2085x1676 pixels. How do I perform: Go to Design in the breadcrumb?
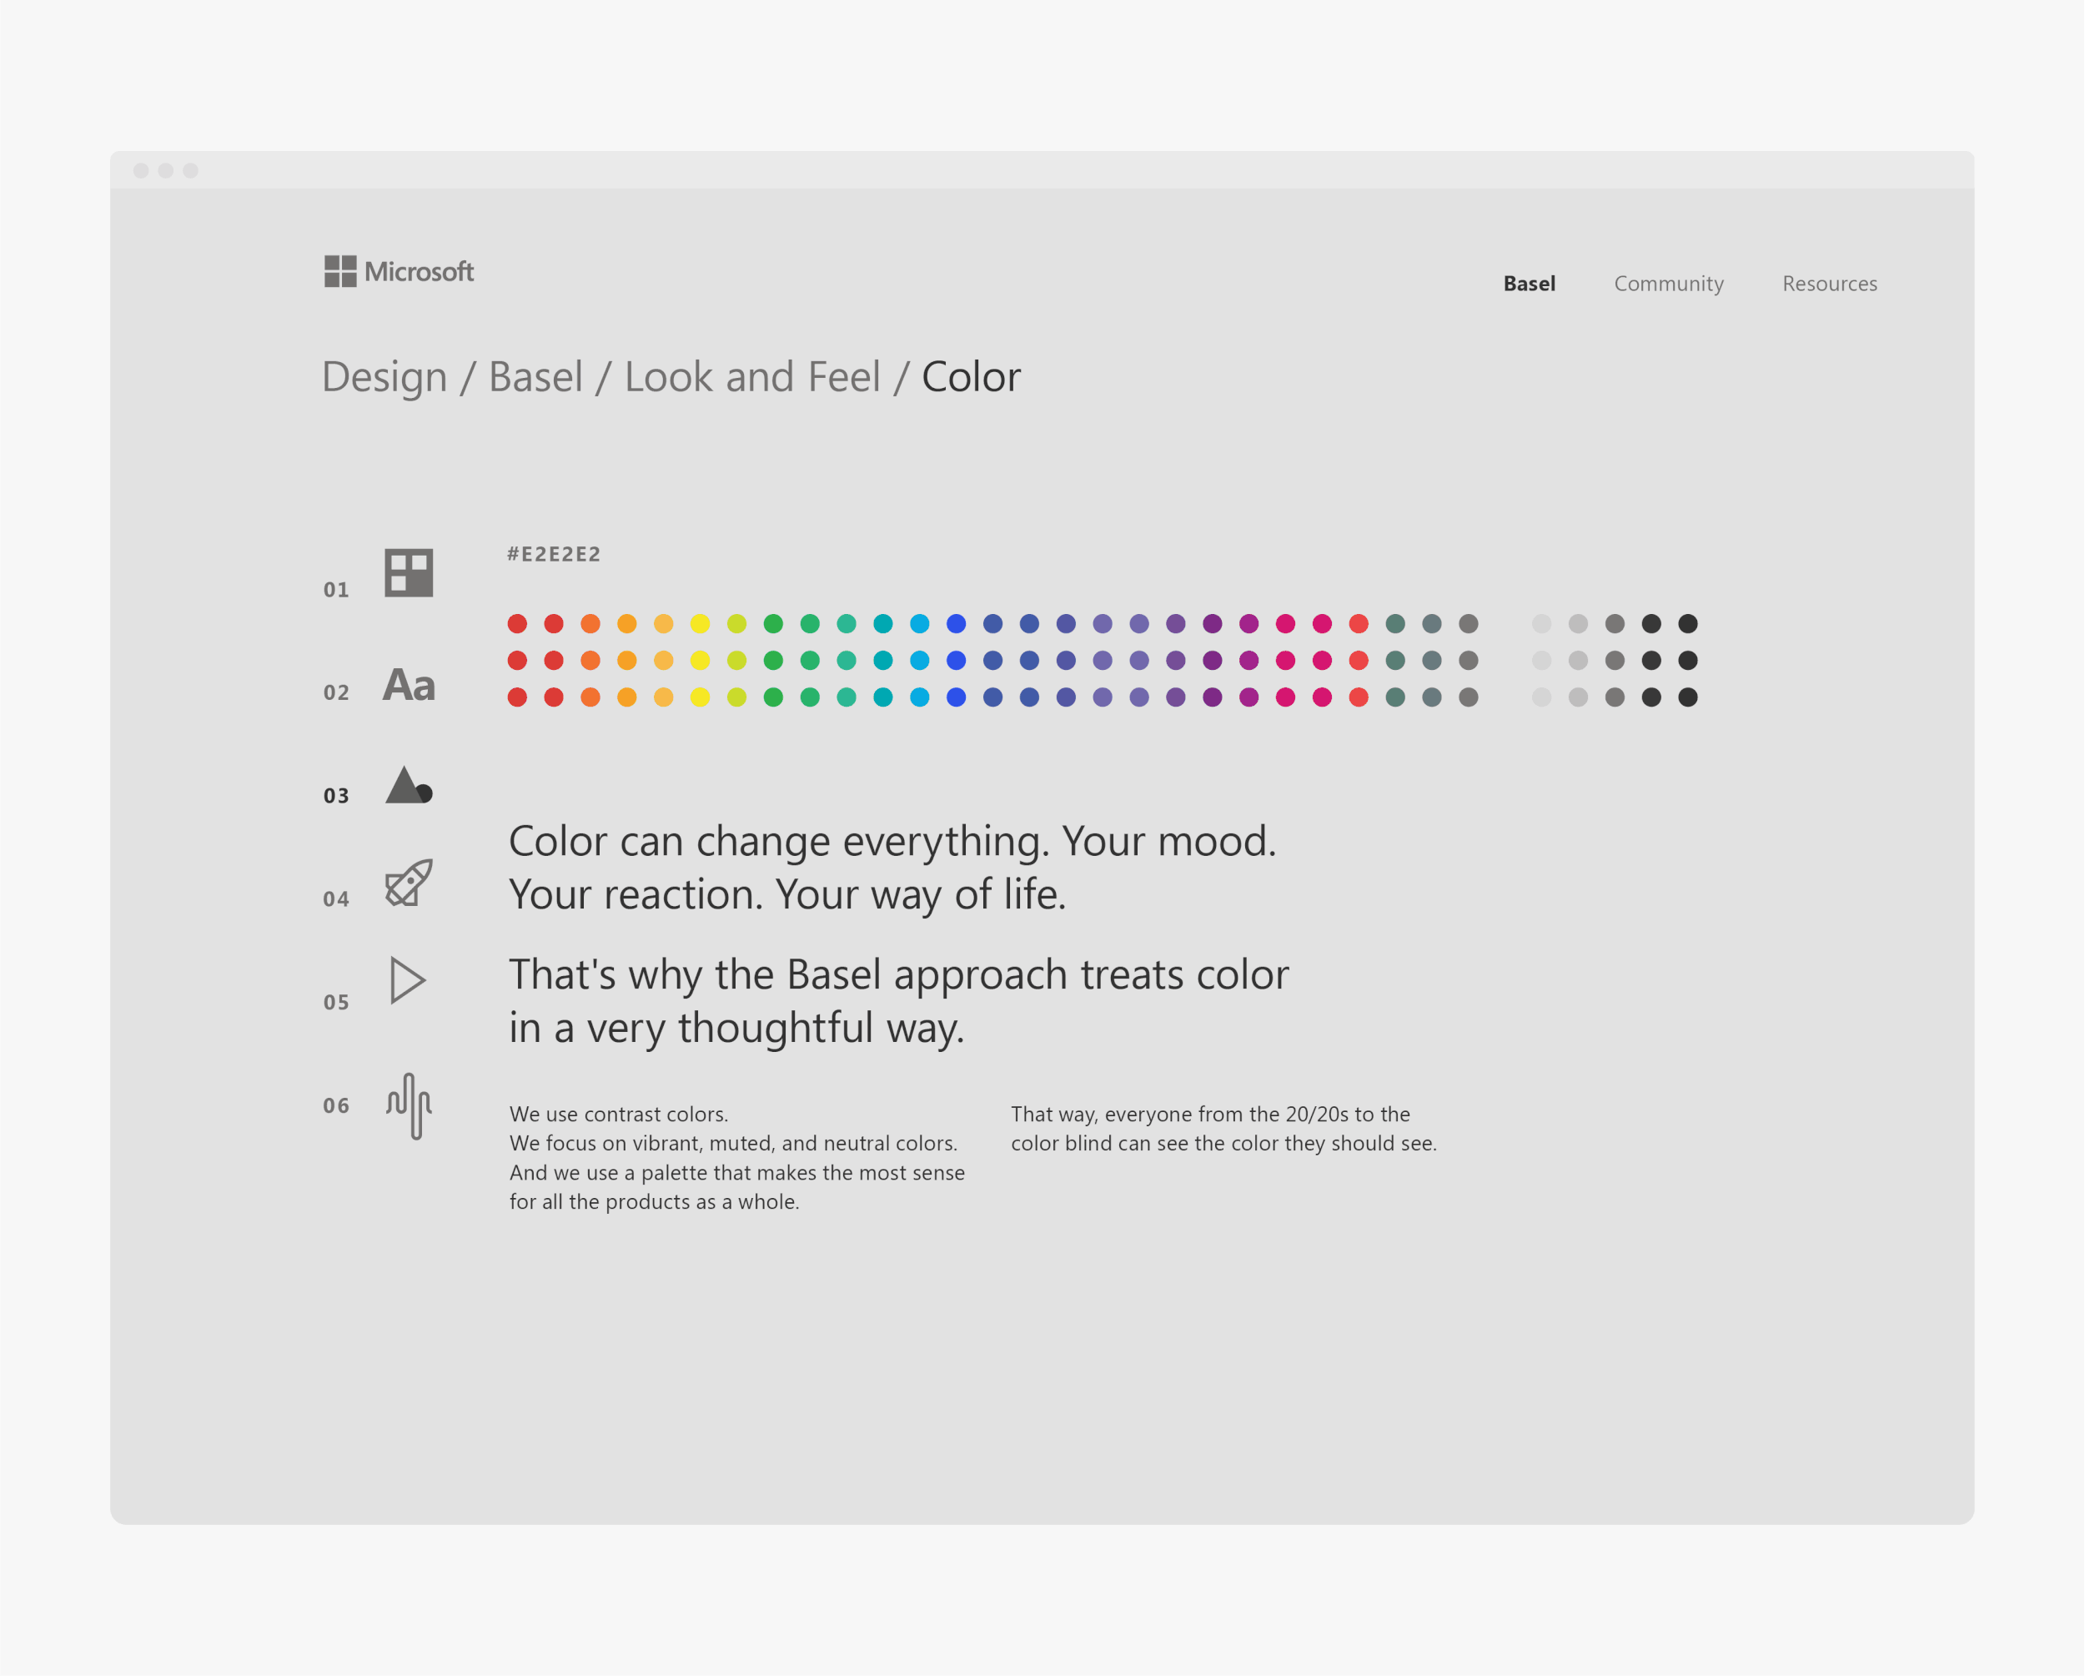point(385,377)
